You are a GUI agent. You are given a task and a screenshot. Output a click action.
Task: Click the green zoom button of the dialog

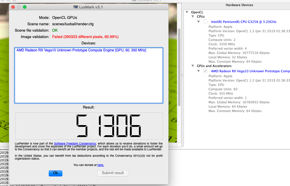pyautogui.click(x=25, y=7)
